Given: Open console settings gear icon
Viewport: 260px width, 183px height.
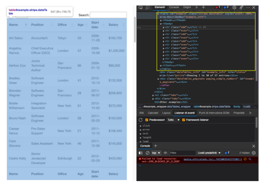Looking at the screenshot, I should point(254,153).
